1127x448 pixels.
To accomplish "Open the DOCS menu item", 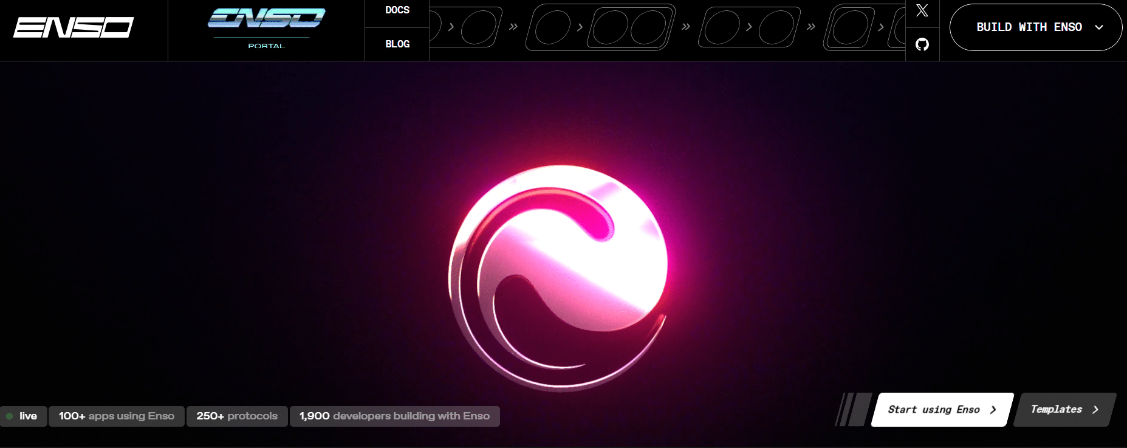I will click(397, 10).
